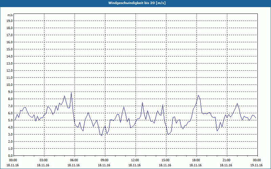Click the 10,0 y-axis label

click(x=9, y=85)
